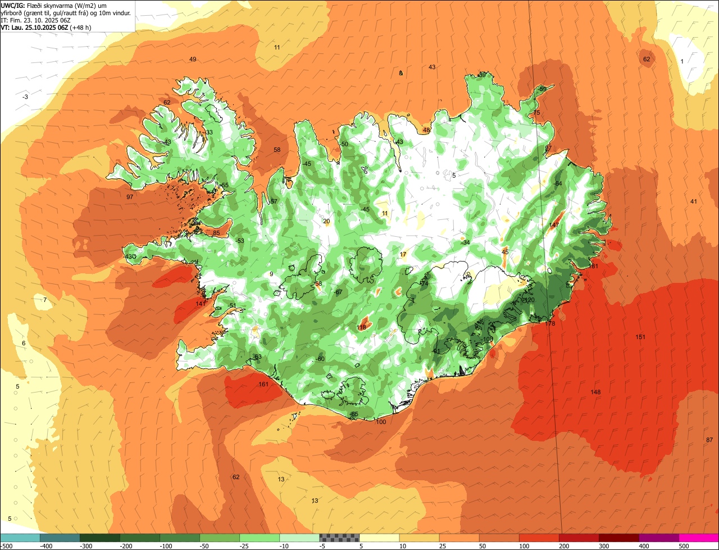Click the value -53 in western Iceland

pos(240,241)
